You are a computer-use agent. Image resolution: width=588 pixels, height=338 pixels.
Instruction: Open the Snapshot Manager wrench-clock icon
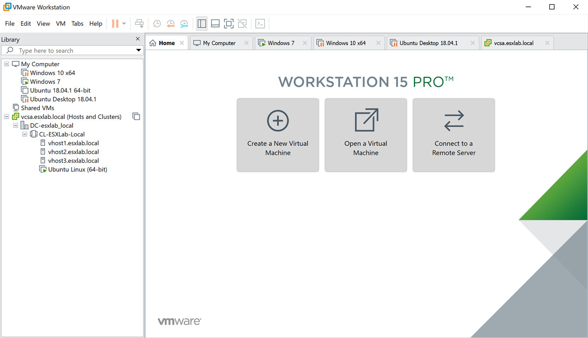coord(184,23)
